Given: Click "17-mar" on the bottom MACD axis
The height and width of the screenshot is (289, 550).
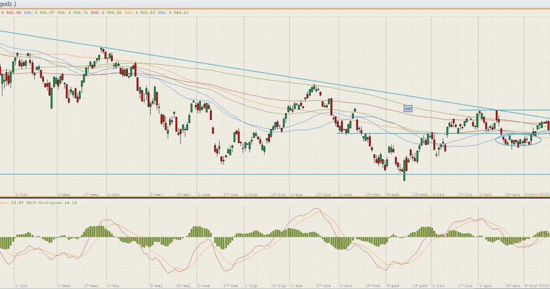Looking at the screenshot, I should 91,285.
